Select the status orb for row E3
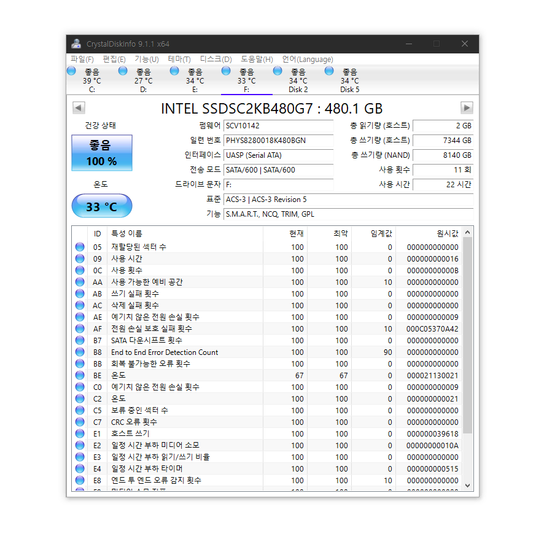Viewport: 544px width, 544px height. 80,457
